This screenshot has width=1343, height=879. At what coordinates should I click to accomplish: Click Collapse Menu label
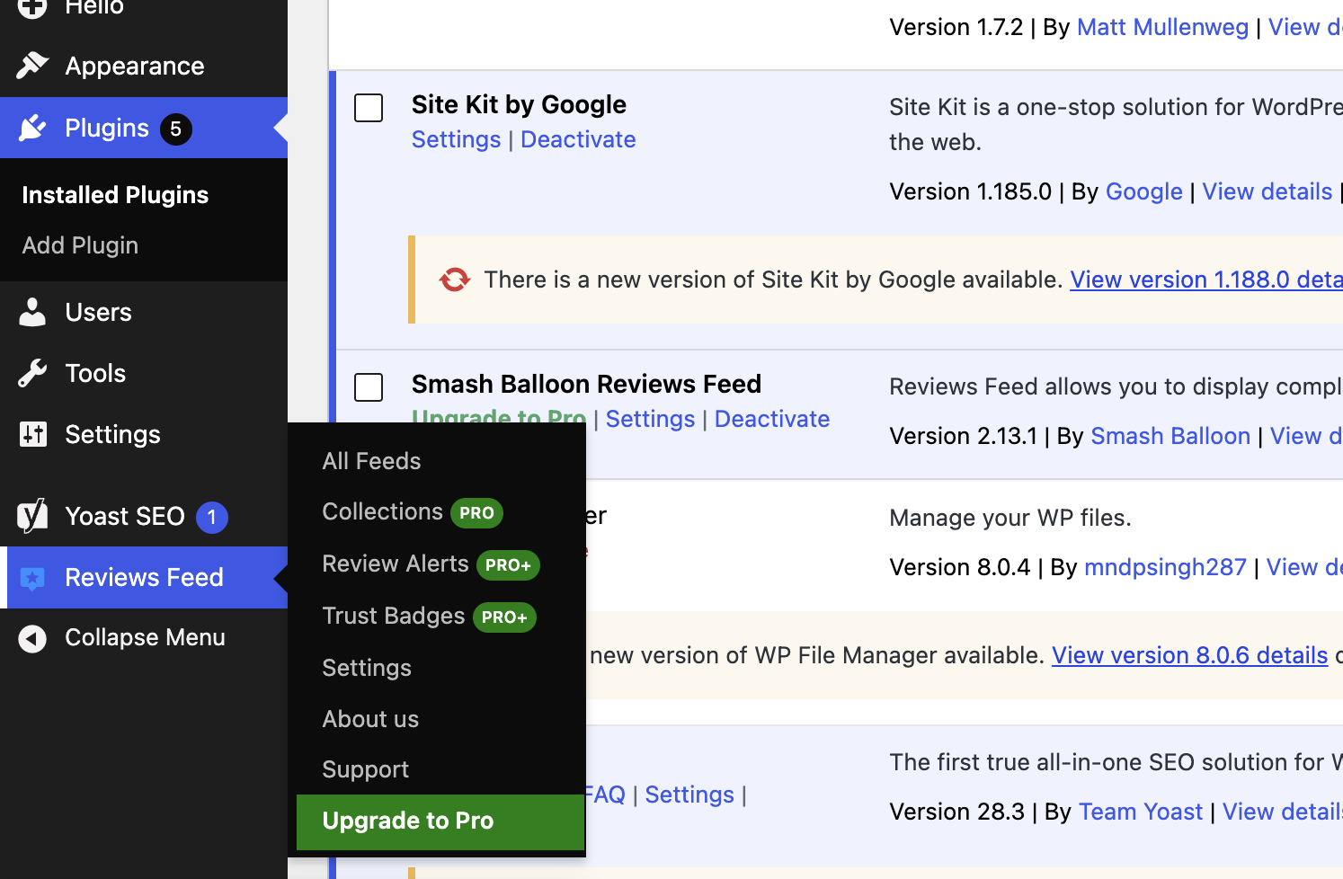145,637
